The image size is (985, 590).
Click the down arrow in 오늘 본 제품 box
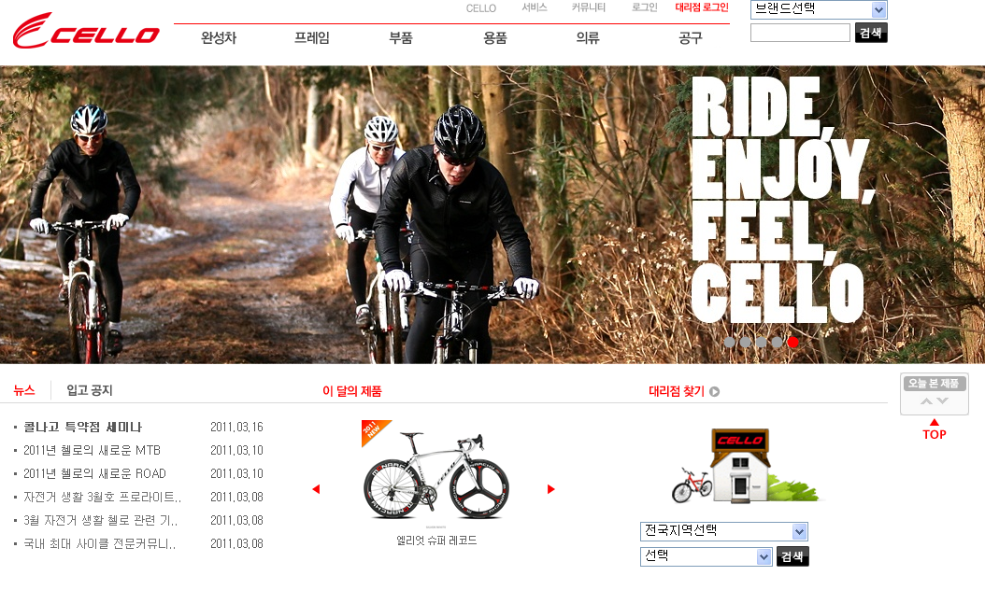pos(942,401)
